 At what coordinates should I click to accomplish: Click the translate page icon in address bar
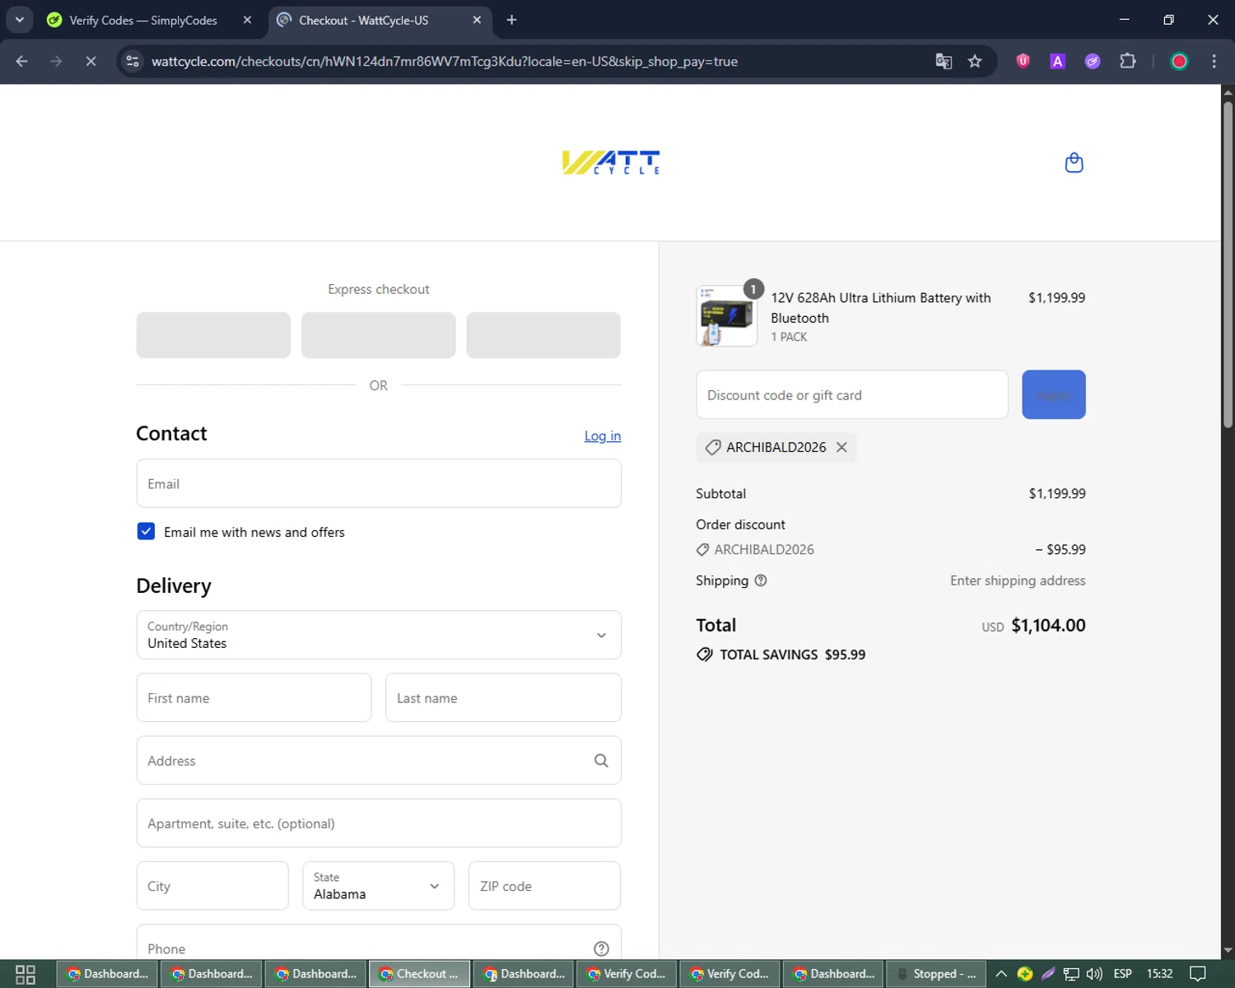pyautogui.click(x=944, y=62)
